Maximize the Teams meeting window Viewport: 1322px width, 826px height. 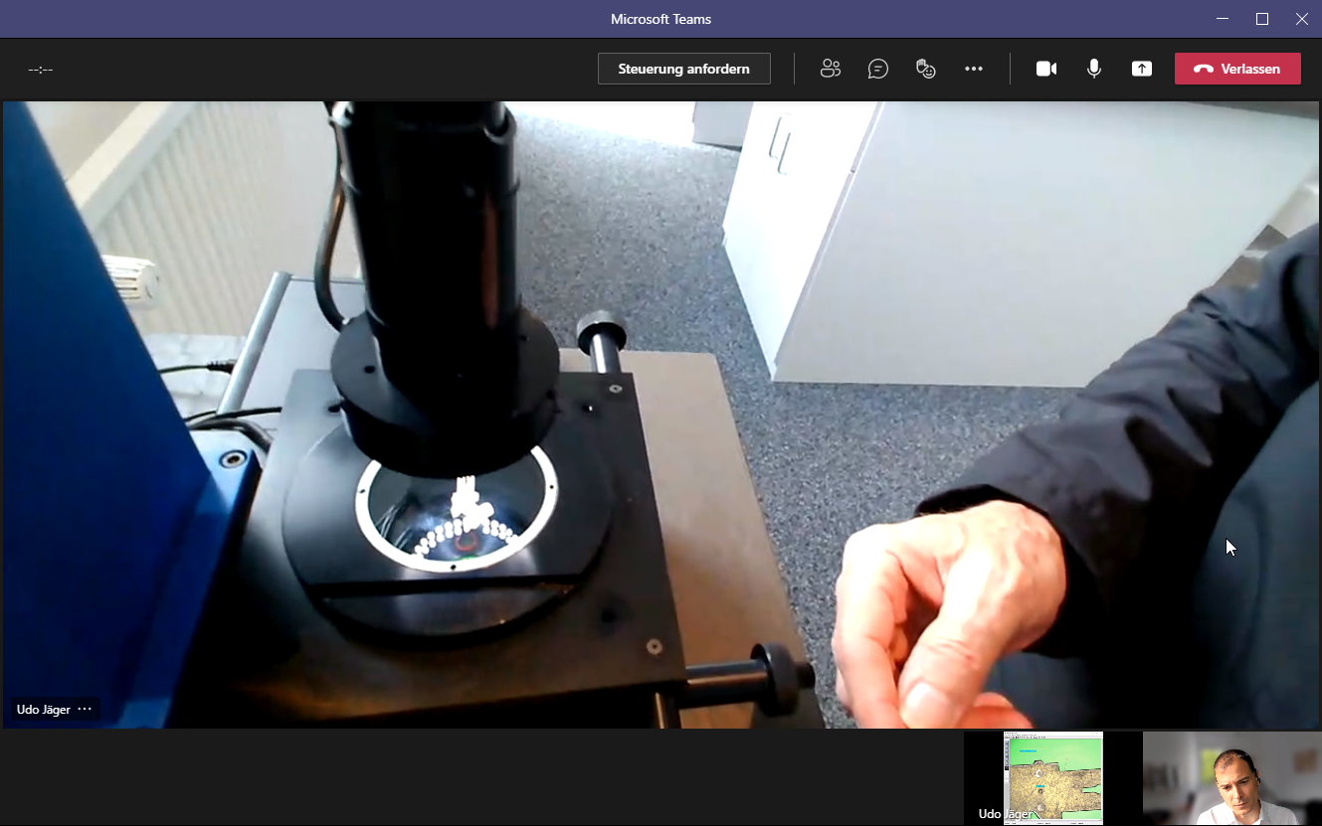tap(1261, 19)
